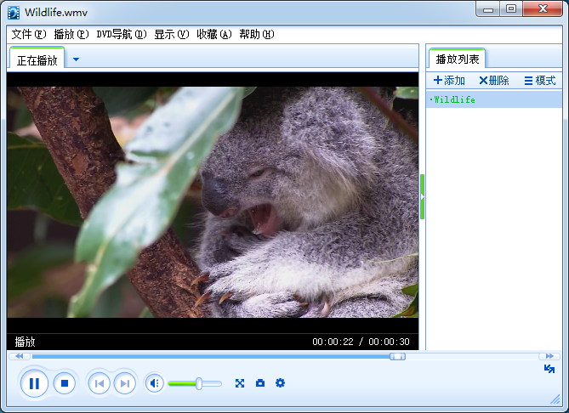
Task: Skip to the next track
Action: (x=124, y=383)
